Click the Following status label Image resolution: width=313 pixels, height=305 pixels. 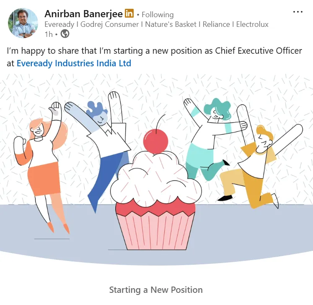pyautogui.click(x=158, y=15)
